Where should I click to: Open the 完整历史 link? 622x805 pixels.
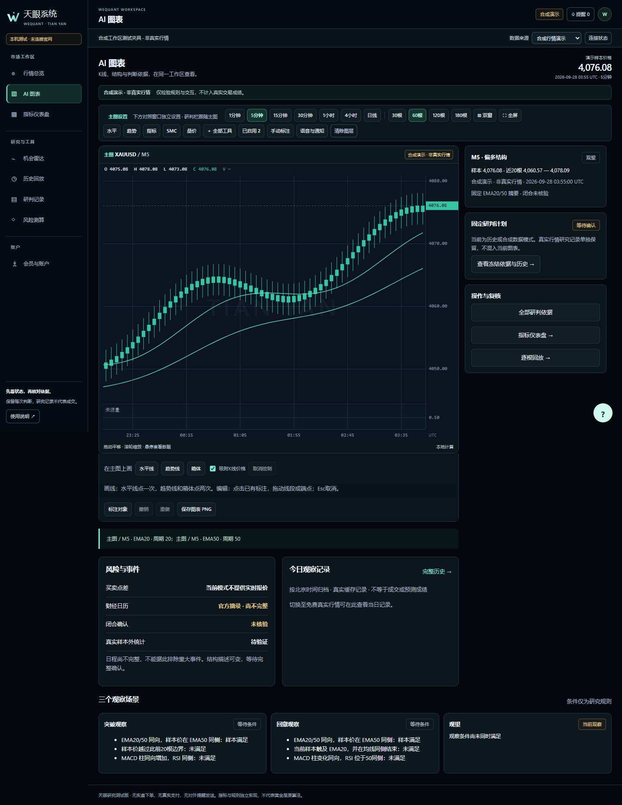click(x=437, y=572)
